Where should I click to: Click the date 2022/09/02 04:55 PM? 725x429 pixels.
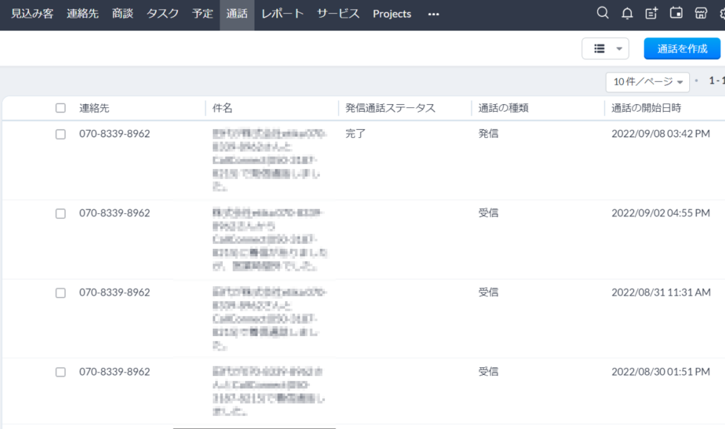(x=661, y=213)
